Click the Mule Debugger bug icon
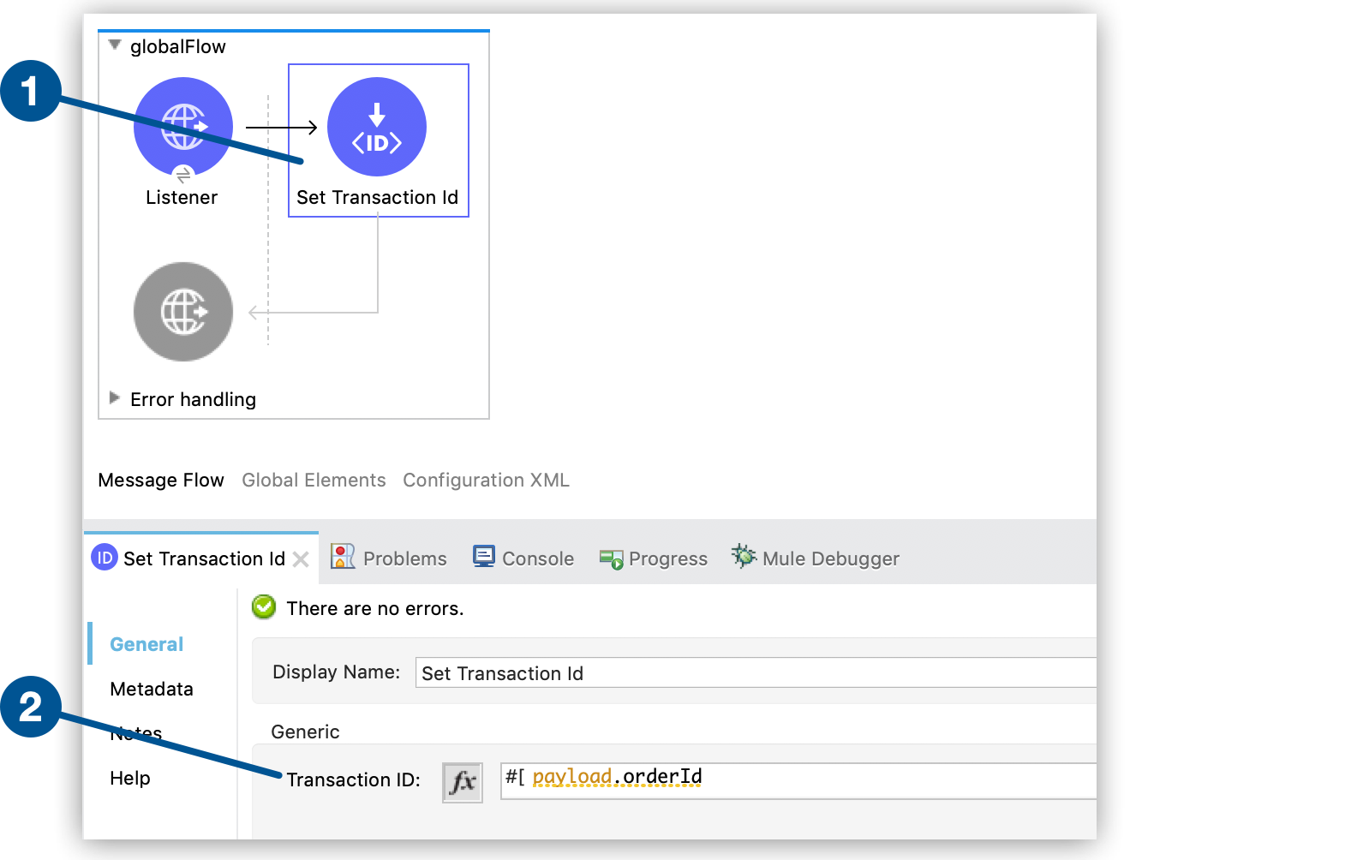 [743, 557]
